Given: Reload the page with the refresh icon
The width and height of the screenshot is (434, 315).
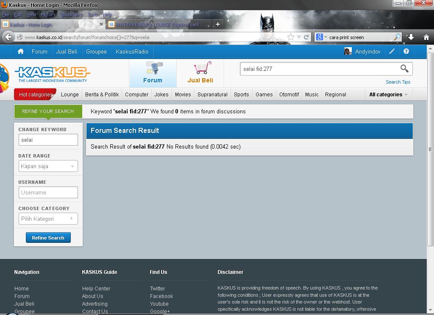Looking at the screenshot, I should 306,37.
